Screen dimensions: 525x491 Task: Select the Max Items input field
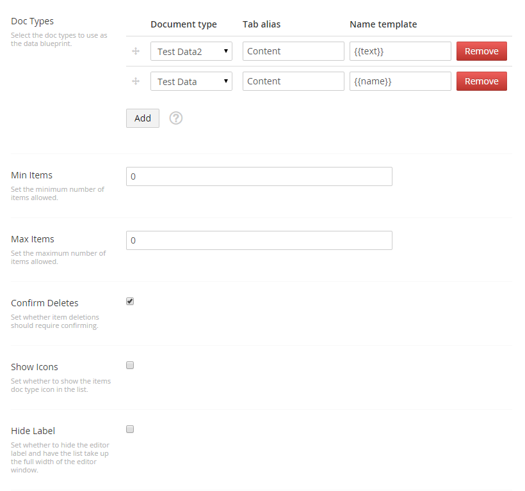[259, 240]
